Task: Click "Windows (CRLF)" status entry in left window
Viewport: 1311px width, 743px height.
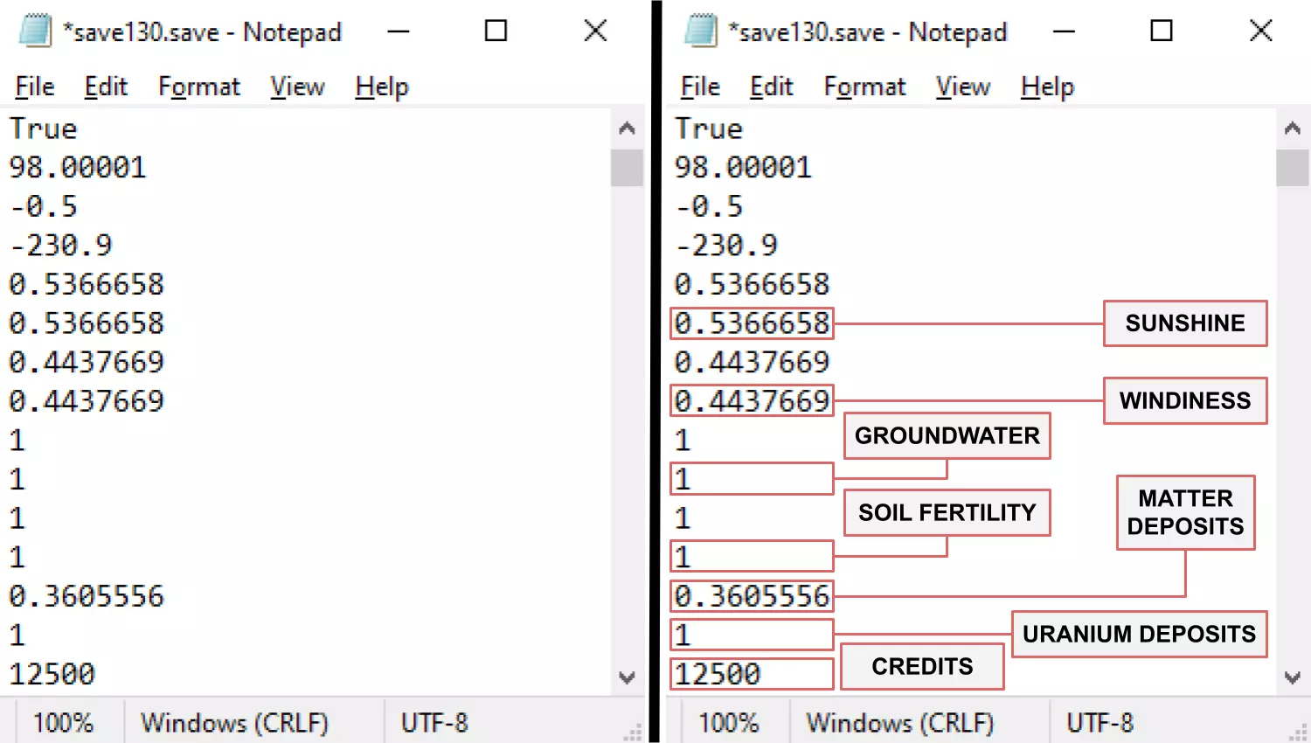Action: pos(235,723)
